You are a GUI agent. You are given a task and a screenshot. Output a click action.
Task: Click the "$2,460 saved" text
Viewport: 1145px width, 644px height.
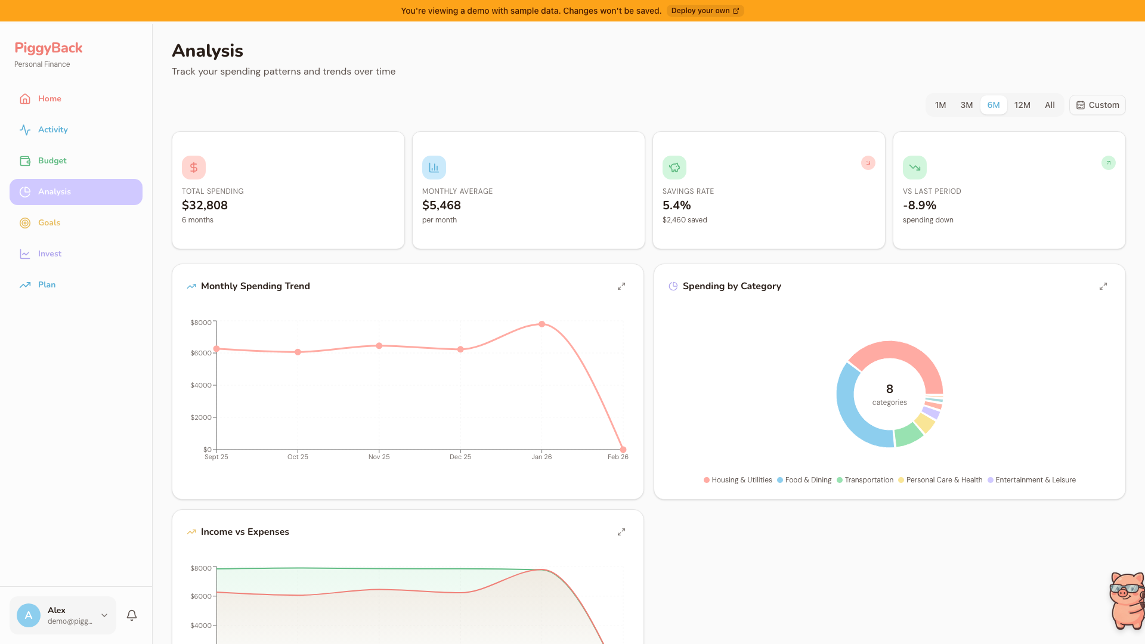click(685, 220)
